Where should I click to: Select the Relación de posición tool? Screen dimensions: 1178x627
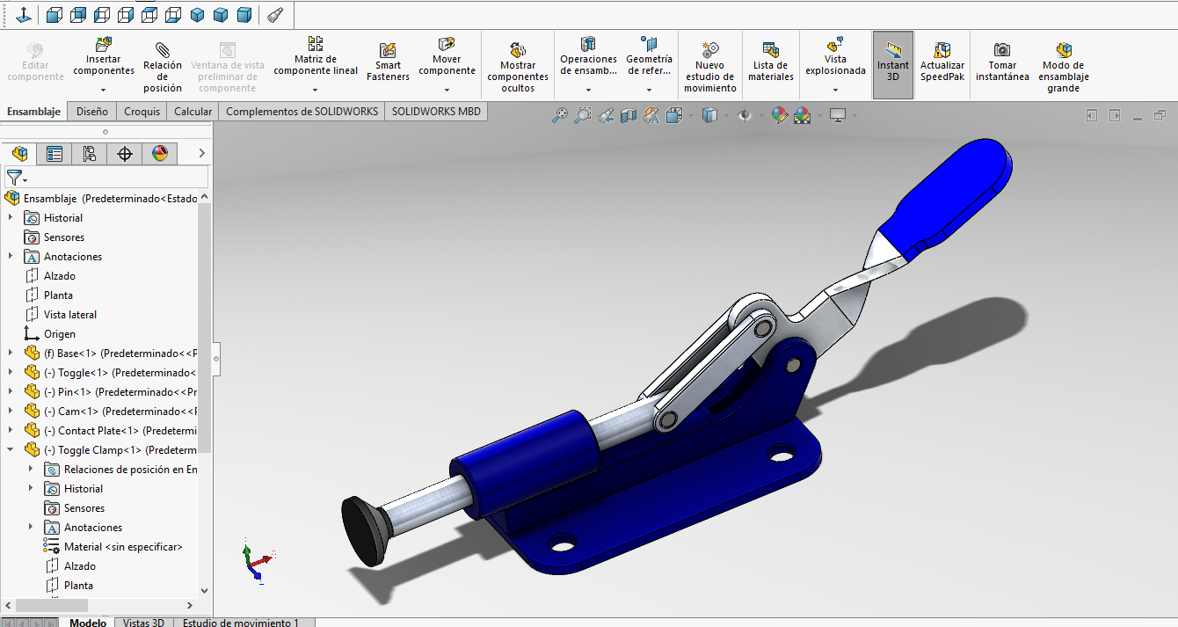163,59
